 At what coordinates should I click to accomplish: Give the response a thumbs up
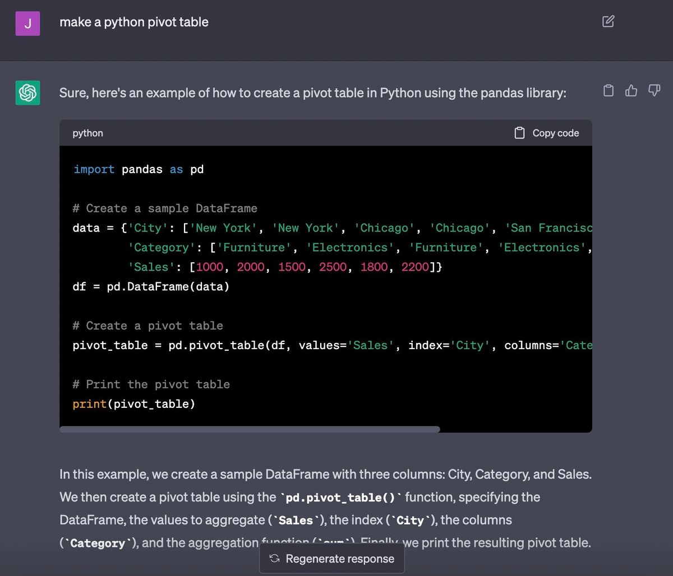[631, 90]
